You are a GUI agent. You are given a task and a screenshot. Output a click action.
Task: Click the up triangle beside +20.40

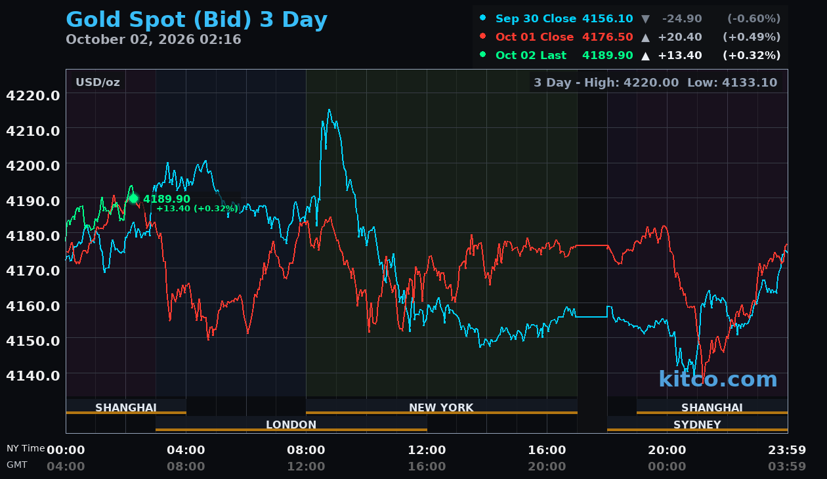[645, 37]
